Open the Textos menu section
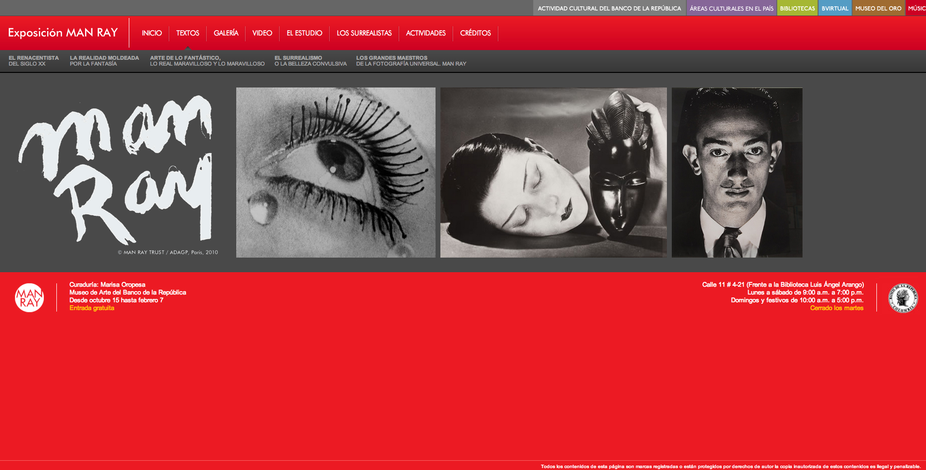 pos(188,33)
